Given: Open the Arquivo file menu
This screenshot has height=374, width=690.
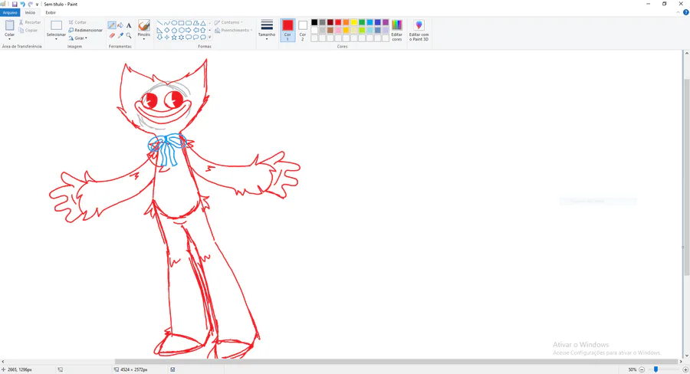Looking at the screenshot, I should tap(10, 12).
